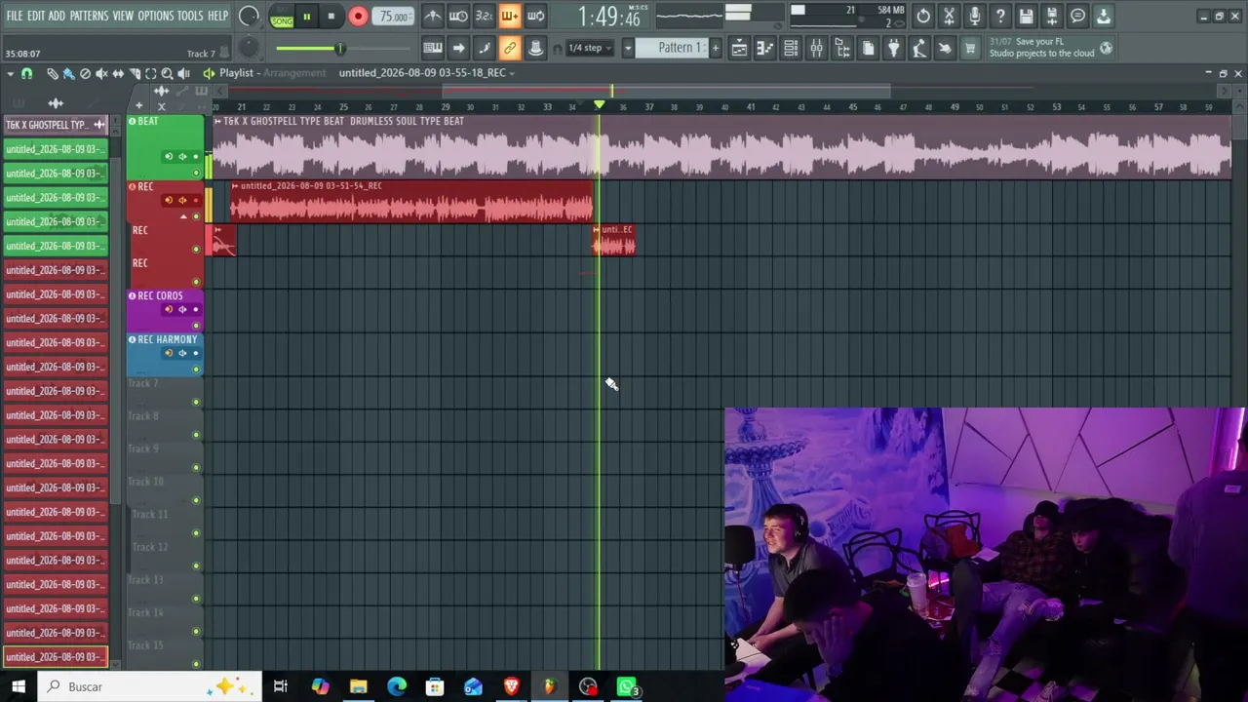Open the Playlist window icon
The height and width of the screenshot is (702, 1248).
(739, 49)
